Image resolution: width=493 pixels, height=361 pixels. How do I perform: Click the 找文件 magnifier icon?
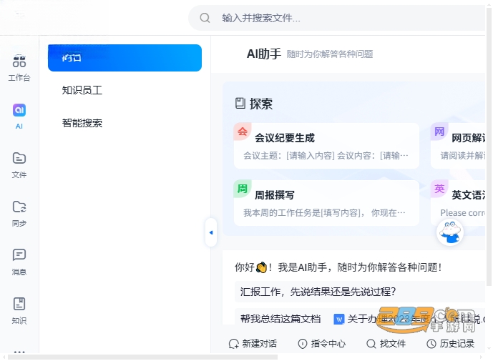click(x=371, y=344)
